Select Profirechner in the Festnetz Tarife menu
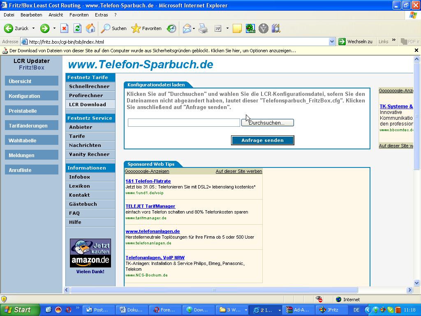 [x=90, y=95]
